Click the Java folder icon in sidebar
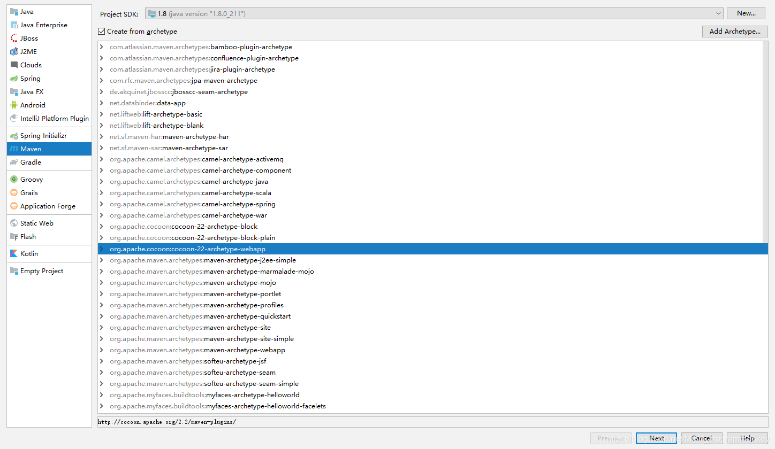 pyautogui.click(x=14, y=11)
